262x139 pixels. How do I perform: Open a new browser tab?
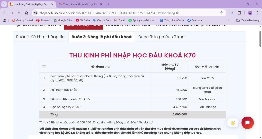[108, 4]
